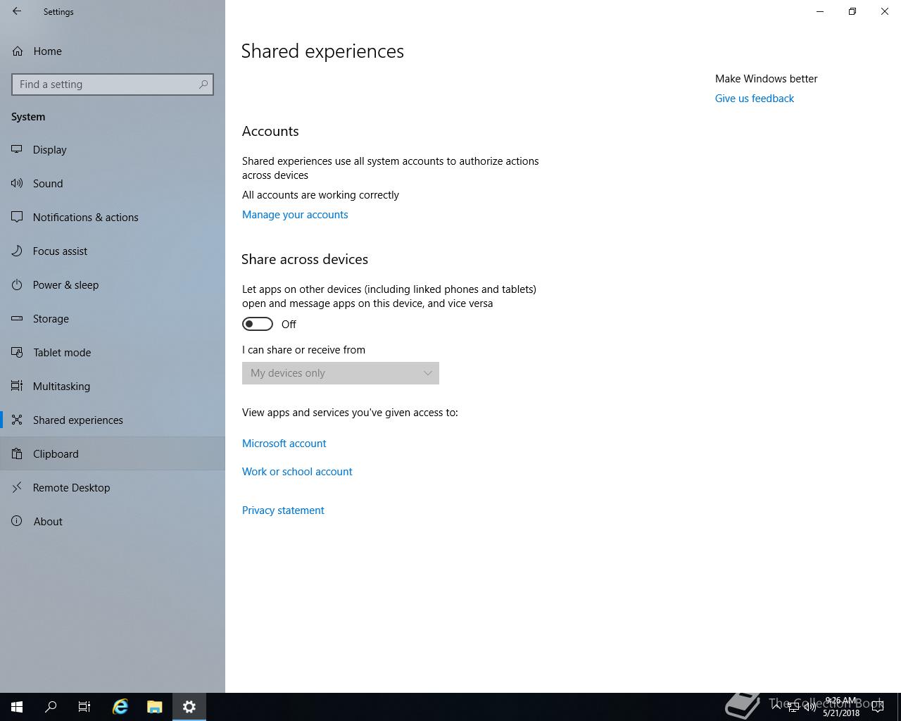Open Multitasking label in sidebar
The width and height of the screenshot is (901, 721).
pos(61,386)
